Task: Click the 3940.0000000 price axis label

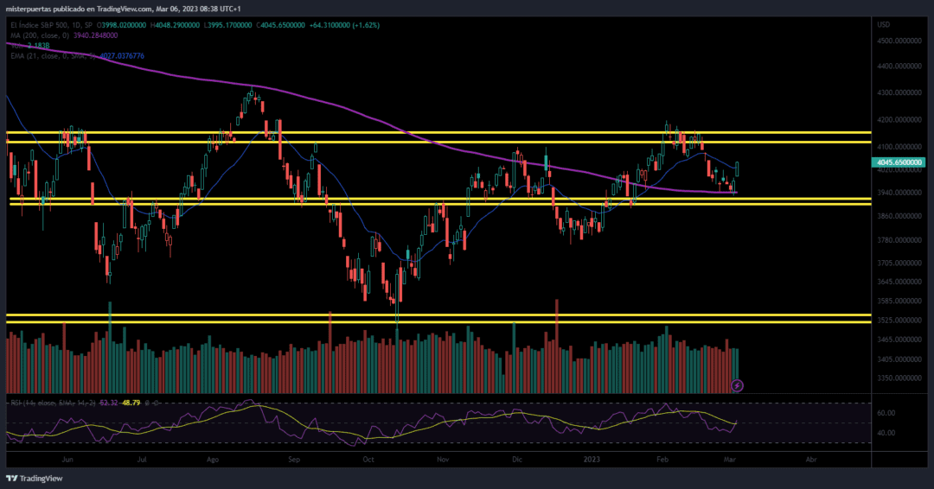Action: coord(899,193)
